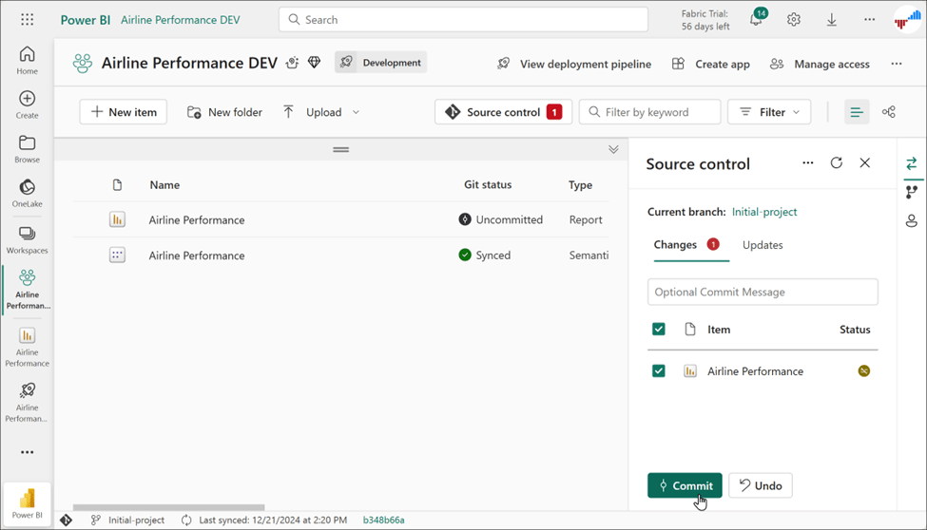Click Create app

point(710,64)
